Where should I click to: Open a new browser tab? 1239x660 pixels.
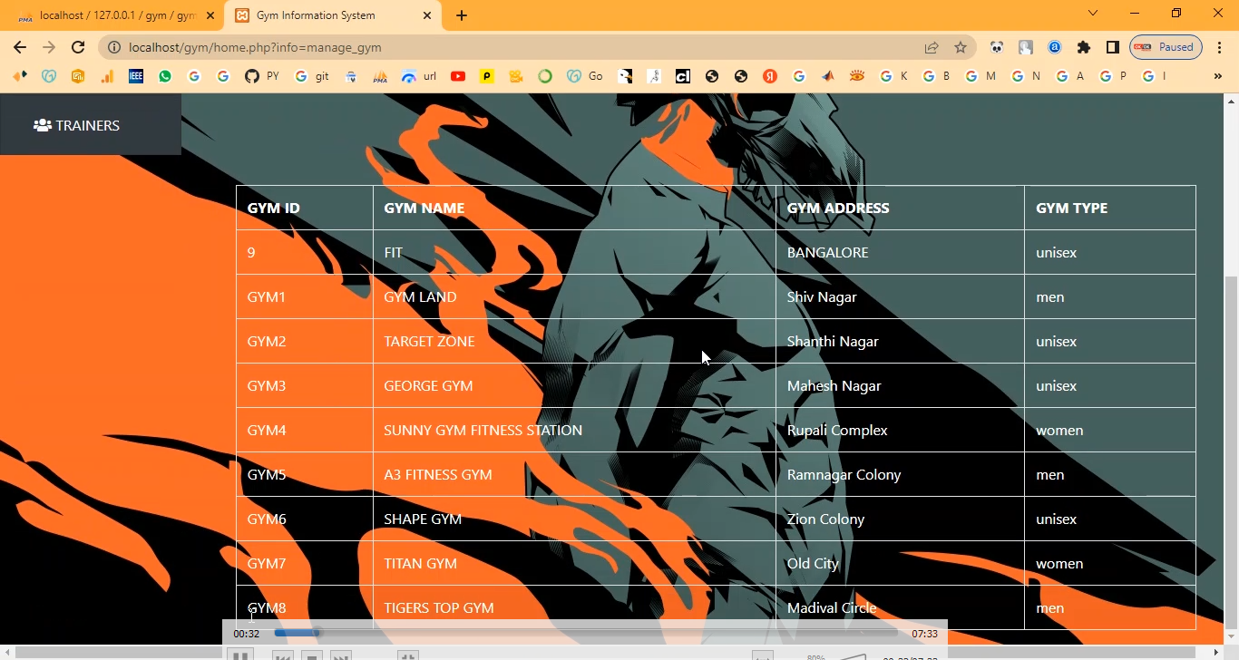[x=462, y=15]
